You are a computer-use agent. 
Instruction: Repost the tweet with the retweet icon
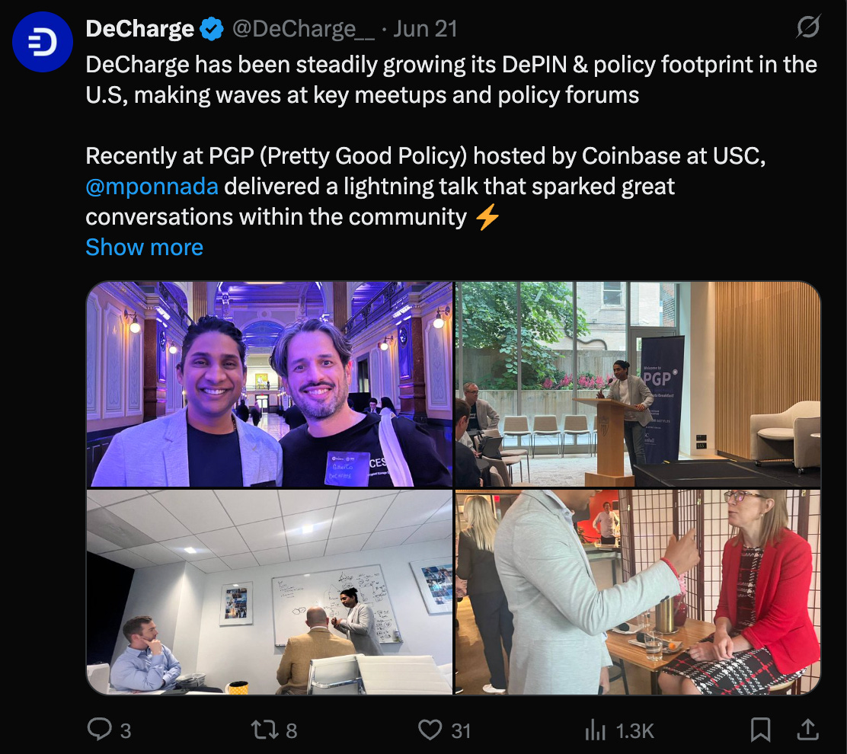tap(265, 730)
